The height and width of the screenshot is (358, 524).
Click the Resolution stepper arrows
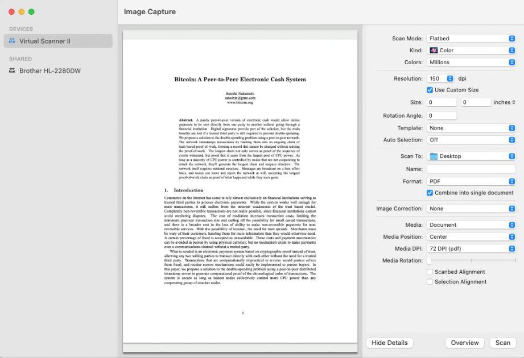pyautogui.click(x=450, y=79)
